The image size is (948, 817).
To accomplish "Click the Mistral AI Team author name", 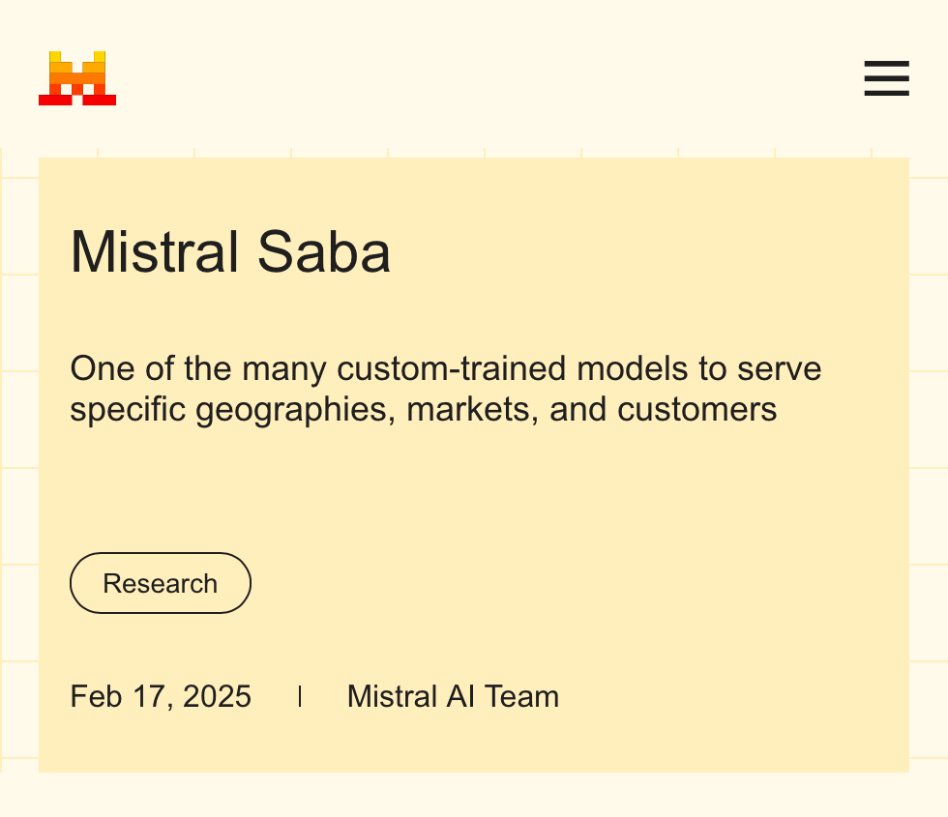I will pyautogui.click(x=453, y=696).
